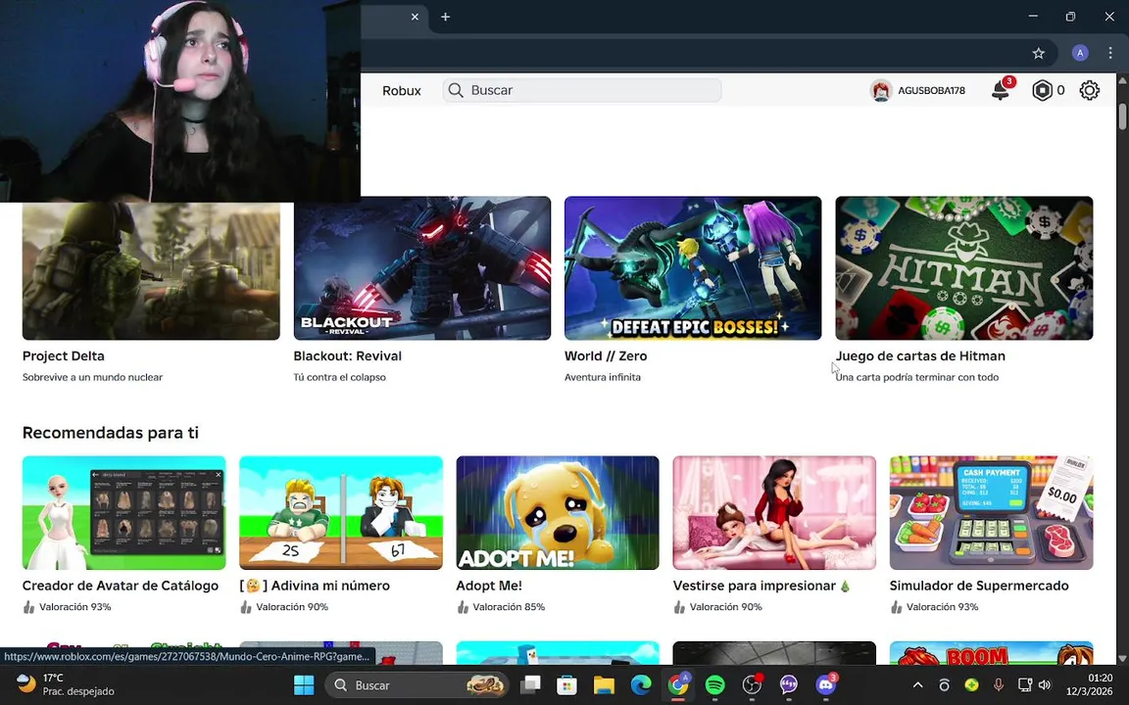This screenshot has height=705, width=1129.
Task: Open the Simulador de Supermercado thumbnail
Action: click(x=992, y=513)
